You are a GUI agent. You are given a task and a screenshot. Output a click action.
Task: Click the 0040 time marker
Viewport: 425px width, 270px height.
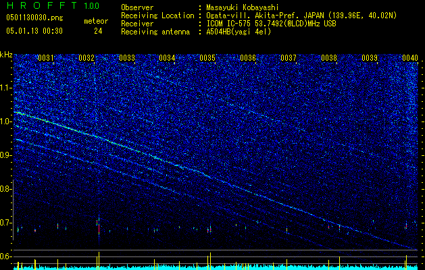[410, 57]
